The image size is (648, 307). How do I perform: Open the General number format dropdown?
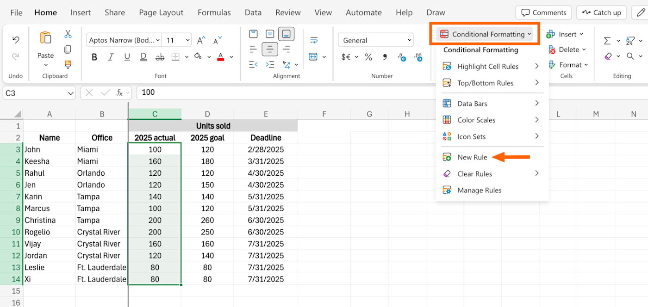(375, 40)
